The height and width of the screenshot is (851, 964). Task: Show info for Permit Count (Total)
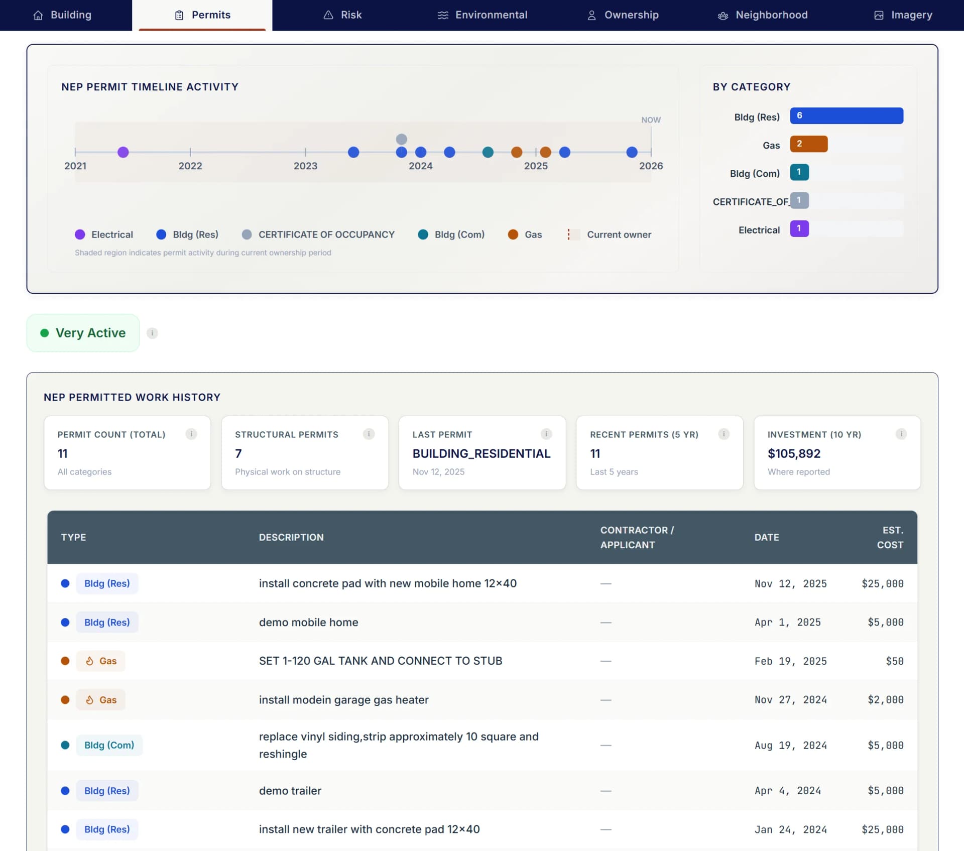click(x=191, y=434)
